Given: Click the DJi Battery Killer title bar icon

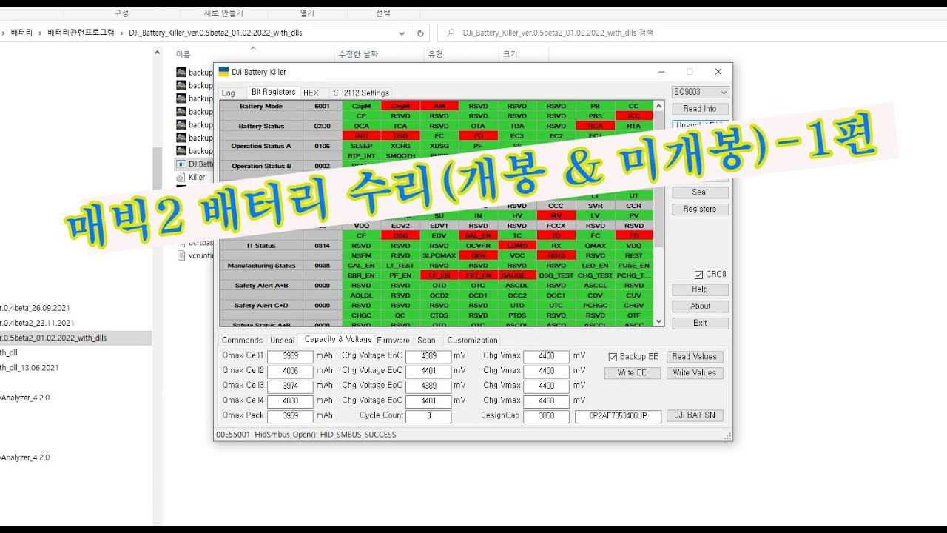Looking at the screenshot, I should 223,72.
